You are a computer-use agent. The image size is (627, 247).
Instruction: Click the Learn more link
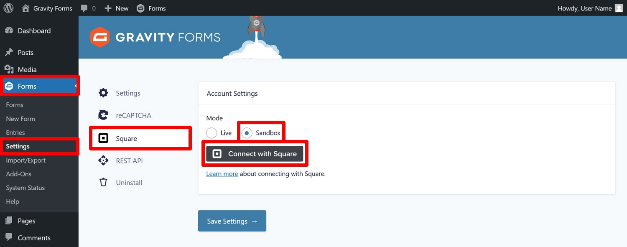point(222,173)
